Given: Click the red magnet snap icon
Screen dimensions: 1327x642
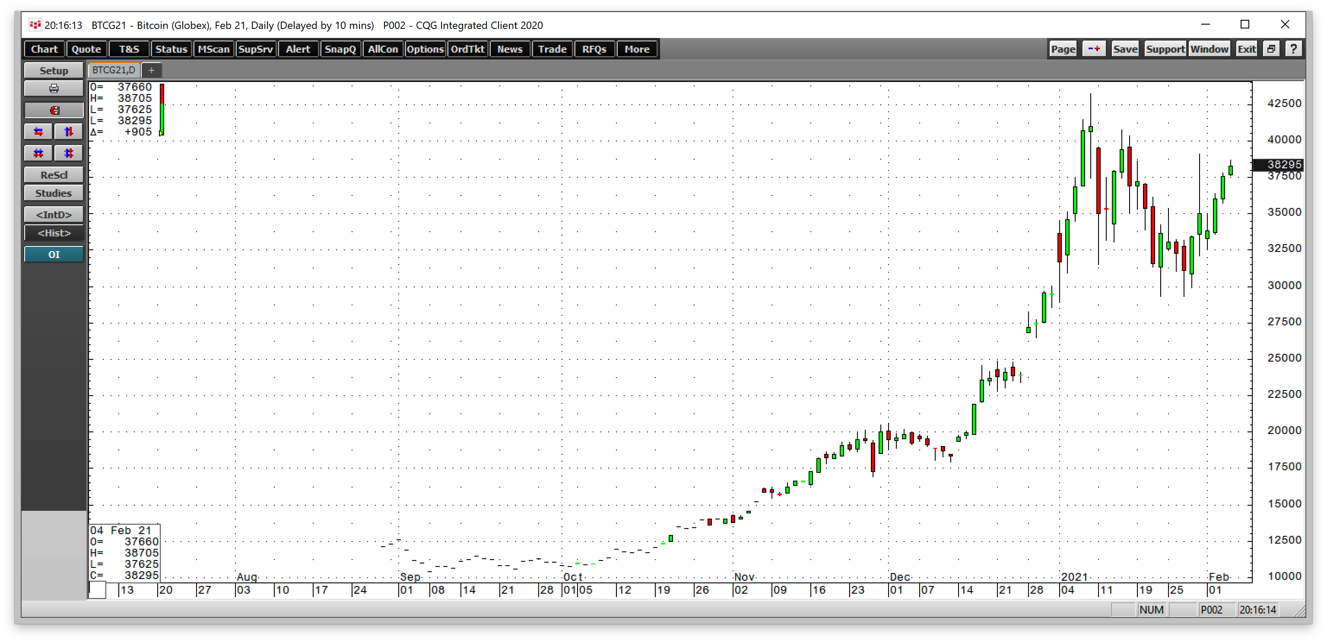Looking at the screenshot, I should [x=54, y=110].
